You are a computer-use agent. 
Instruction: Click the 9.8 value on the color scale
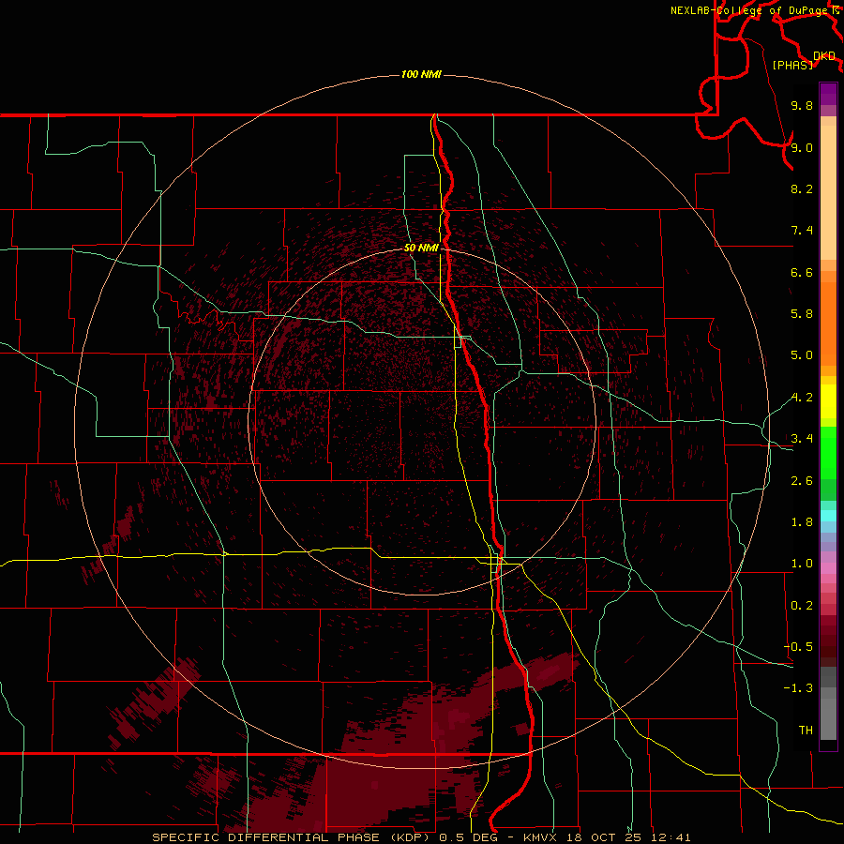[802, 105]
